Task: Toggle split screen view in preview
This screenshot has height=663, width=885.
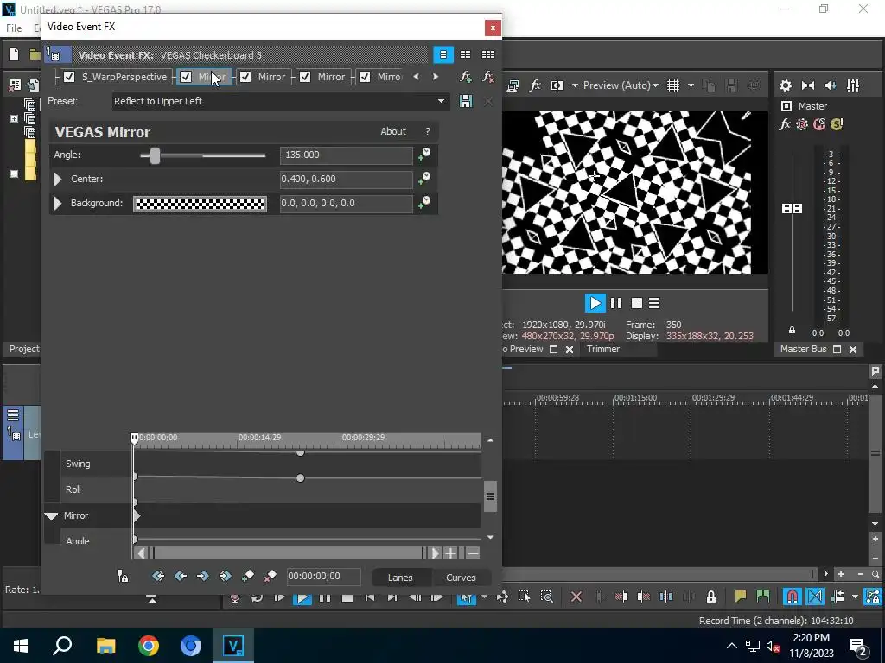Action: (x=557, y=85)
